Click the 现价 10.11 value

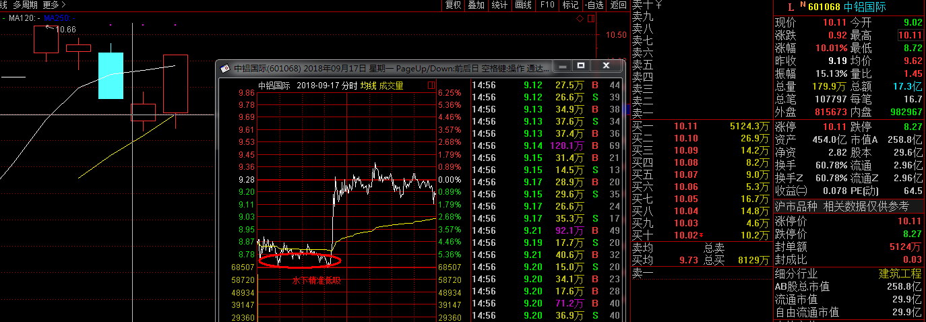(834, 23)
